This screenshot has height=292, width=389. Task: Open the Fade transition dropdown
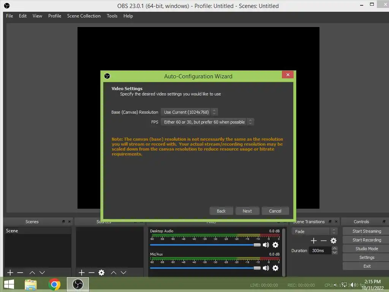pos(314,232)
